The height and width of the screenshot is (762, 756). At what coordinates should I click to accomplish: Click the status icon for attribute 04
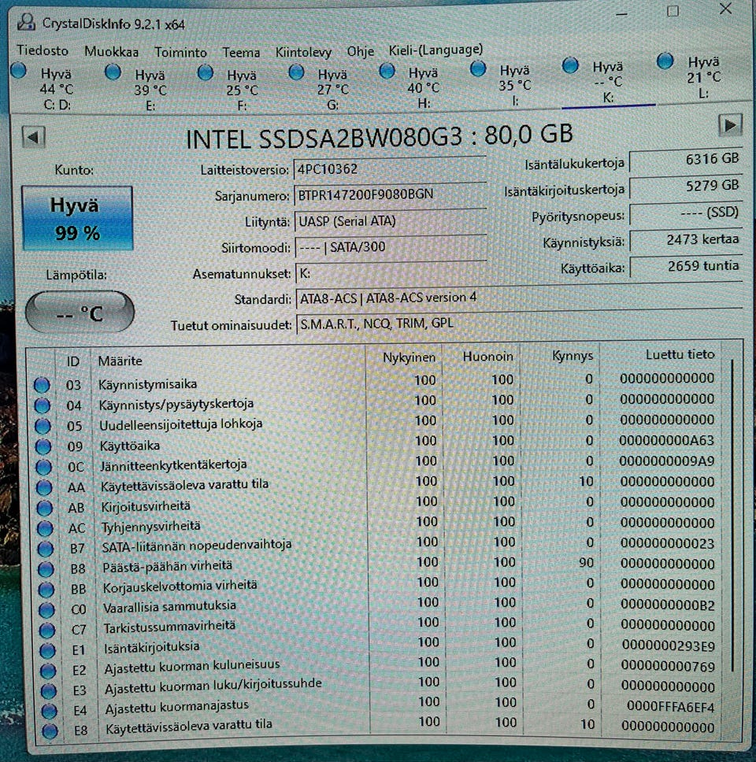(43, 405)
